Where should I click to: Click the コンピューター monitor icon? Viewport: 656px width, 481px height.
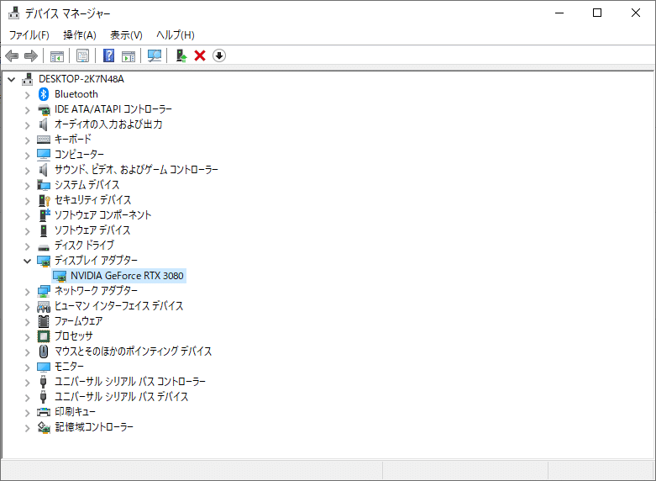pyautogui.click(x=44, y=155)
